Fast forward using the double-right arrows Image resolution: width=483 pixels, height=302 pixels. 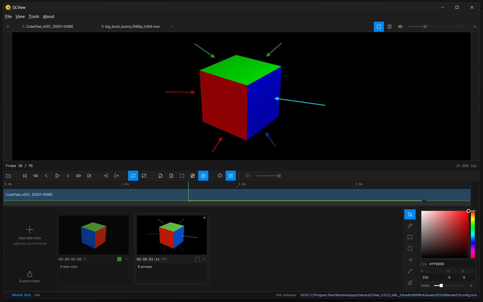pyautogui.click(x=78, y=176)
